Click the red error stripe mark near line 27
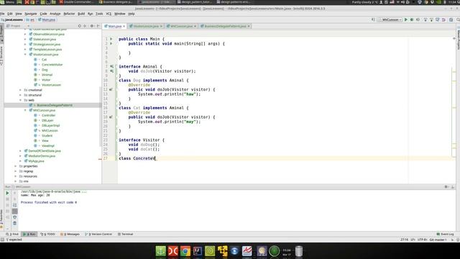Screen dimensions: 460x259 [100, 159]
